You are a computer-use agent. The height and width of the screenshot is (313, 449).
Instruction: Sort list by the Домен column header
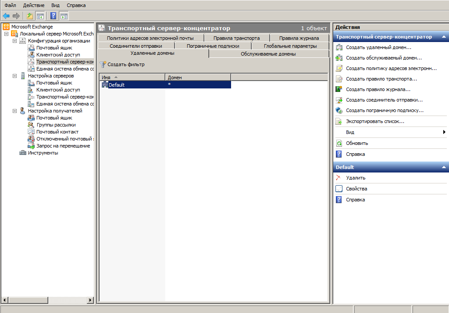198,77
